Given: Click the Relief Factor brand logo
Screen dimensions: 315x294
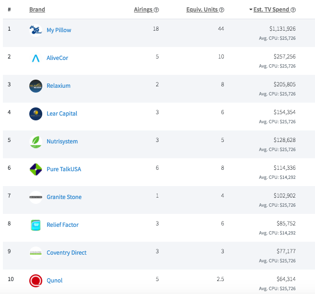Looking at the screenshot, I should coord(36,225).
